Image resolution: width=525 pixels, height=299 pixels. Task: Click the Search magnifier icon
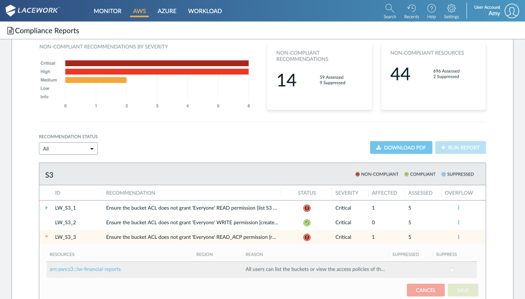(x=389, y=8)
